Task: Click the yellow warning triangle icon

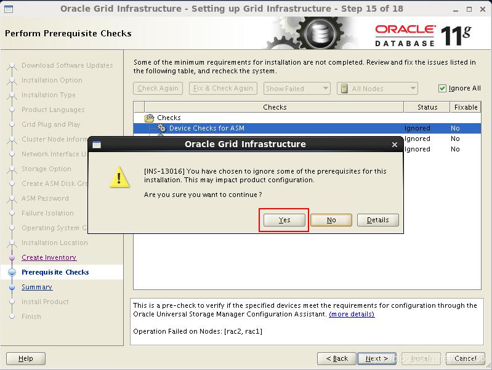Action: (x=119, y=177)
